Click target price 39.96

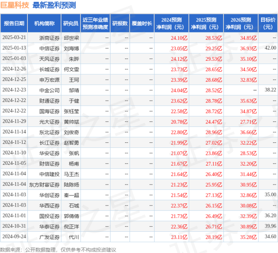[x=270, y=226]
